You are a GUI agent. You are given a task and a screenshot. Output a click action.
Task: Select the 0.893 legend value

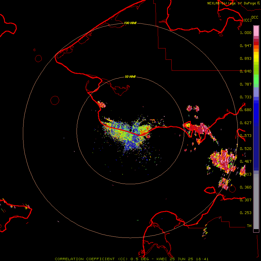point(246,58)
